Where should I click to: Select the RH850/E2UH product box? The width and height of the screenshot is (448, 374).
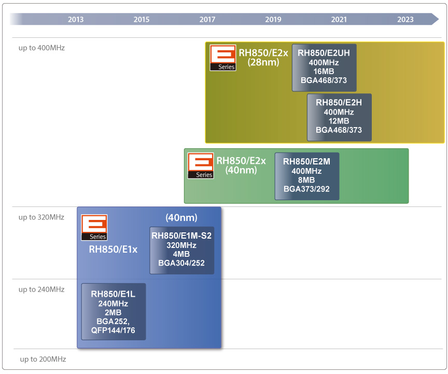coord(324,67)
